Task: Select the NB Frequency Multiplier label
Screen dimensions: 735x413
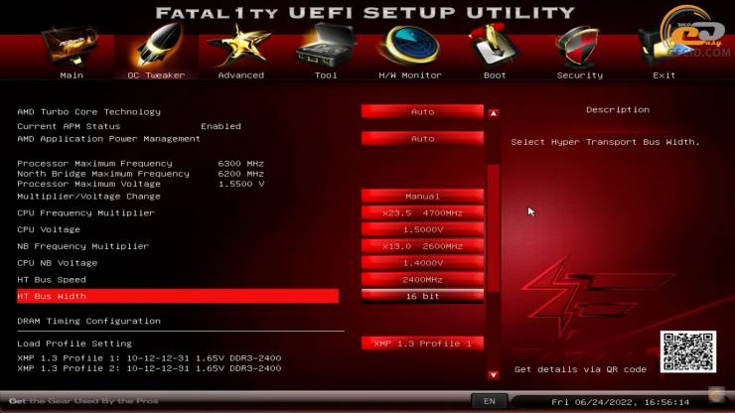Action: (83, 246)
